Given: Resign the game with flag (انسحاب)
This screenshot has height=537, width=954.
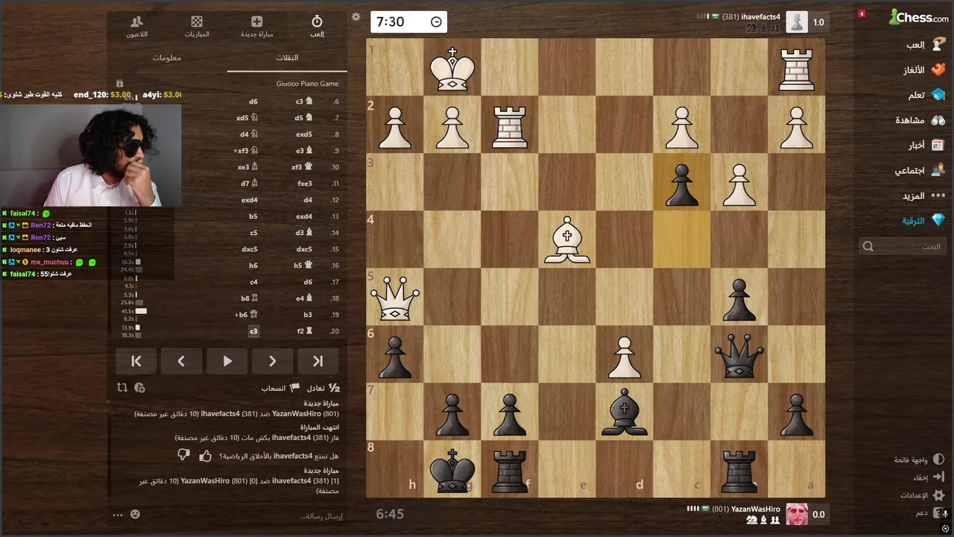Looking at the screenshot, I should point(280,388).
